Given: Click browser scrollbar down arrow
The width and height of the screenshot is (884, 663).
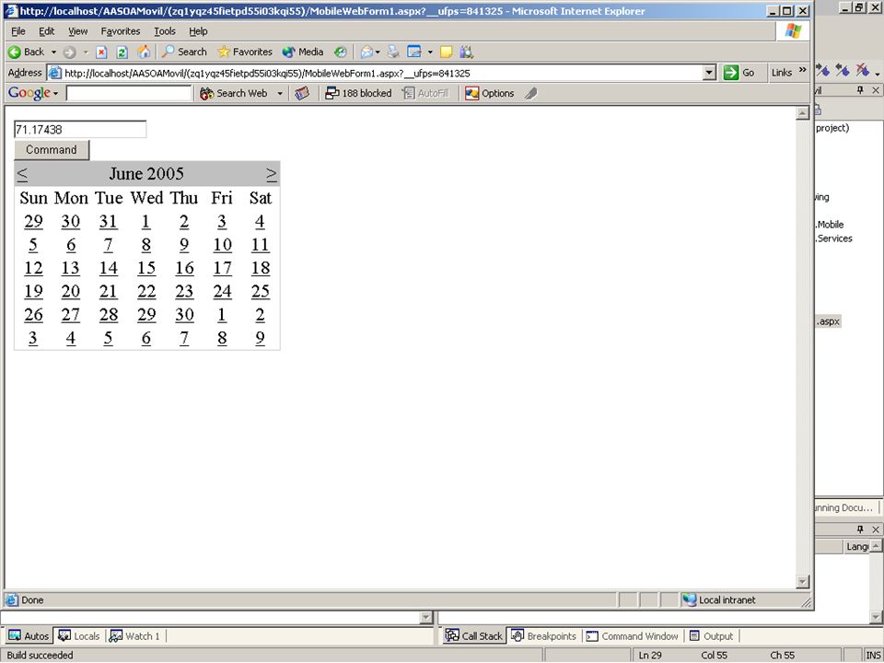Looking at the screenshot, I should [x=802, y=581].
